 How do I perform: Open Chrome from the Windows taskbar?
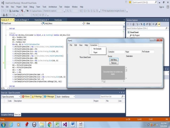coord(49,124)
